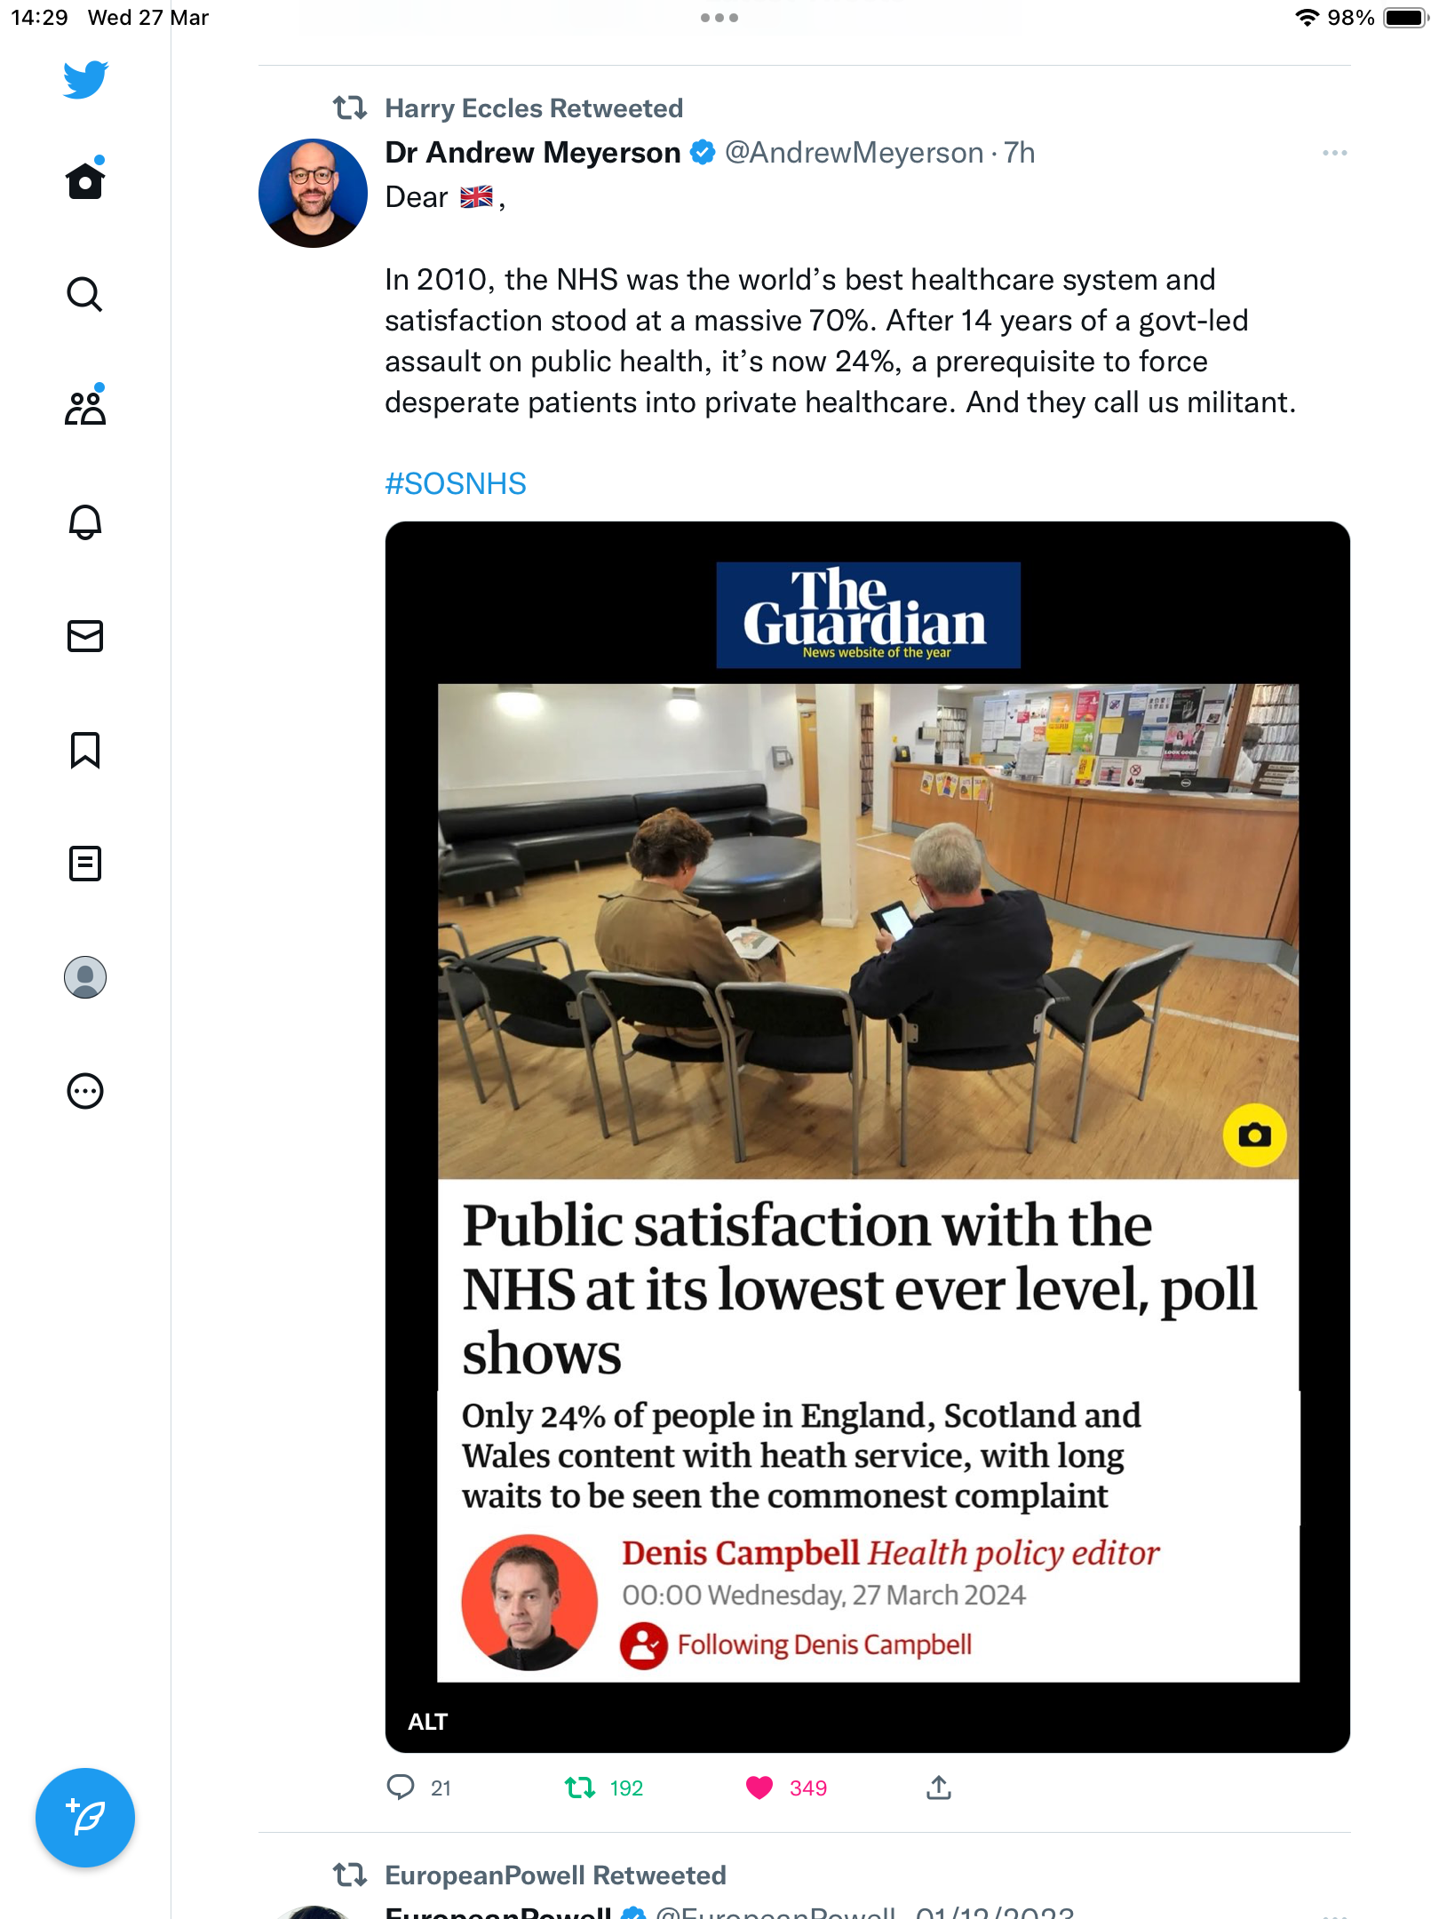This screenshot has height=1919, width=1439.
Task: Open More circle menu in sidebar
Action: pos(85,1091)
